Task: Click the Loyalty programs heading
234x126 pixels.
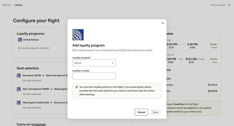Action: point(30,34)
